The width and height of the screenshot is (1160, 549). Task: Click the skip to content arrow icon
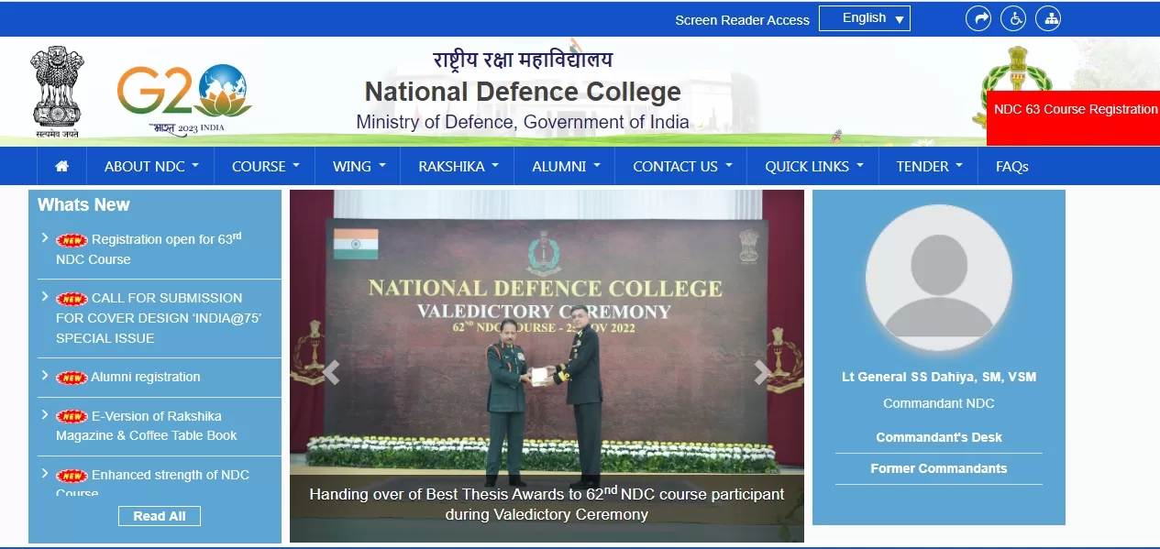[978, 18]
